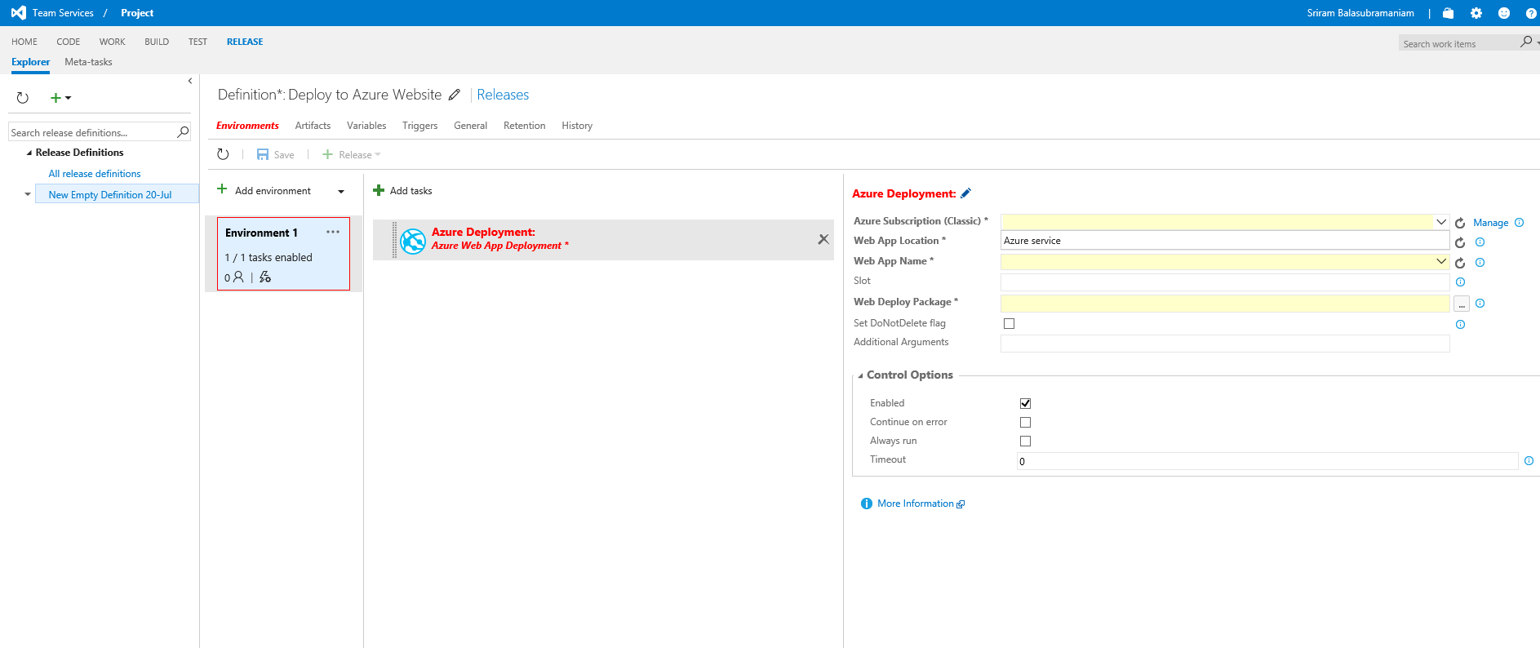
Task: Click the Slot input field
Action: (x=1225, y=282)
